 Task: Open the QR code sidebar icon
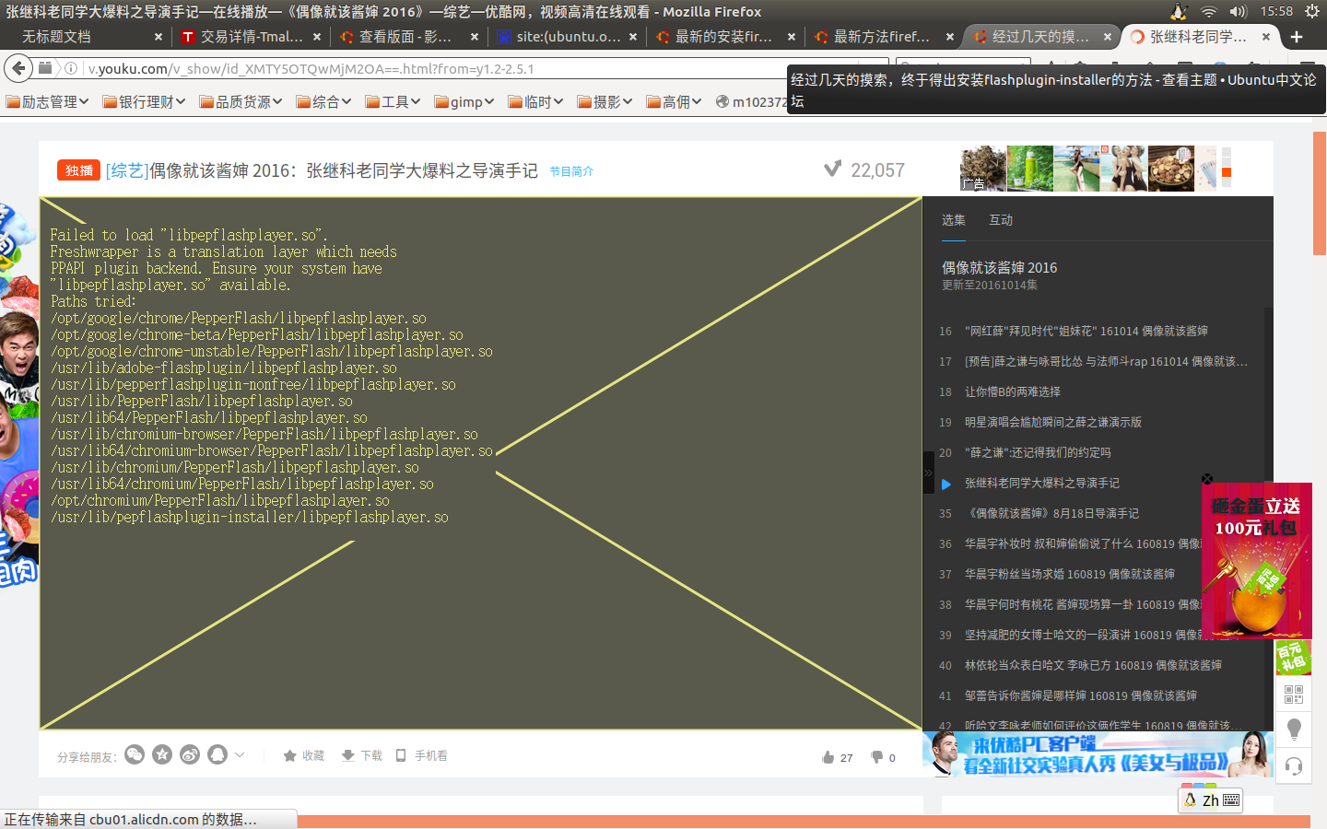point(1294,695)
